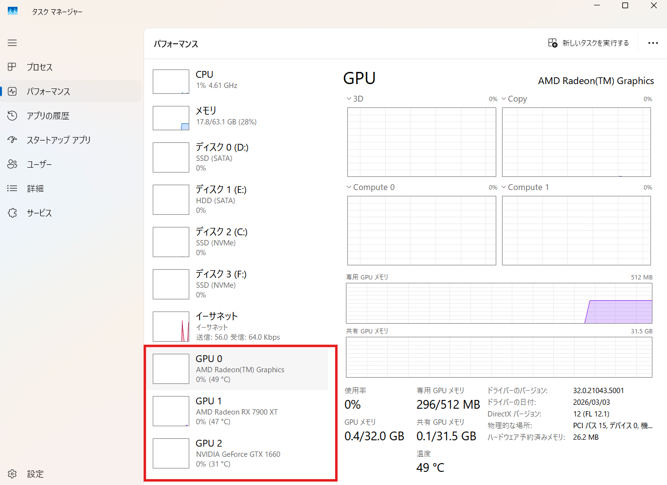Expand the Compute 0 engine selector
Viewport: 667px width, 485px height.
click(349, 187)
